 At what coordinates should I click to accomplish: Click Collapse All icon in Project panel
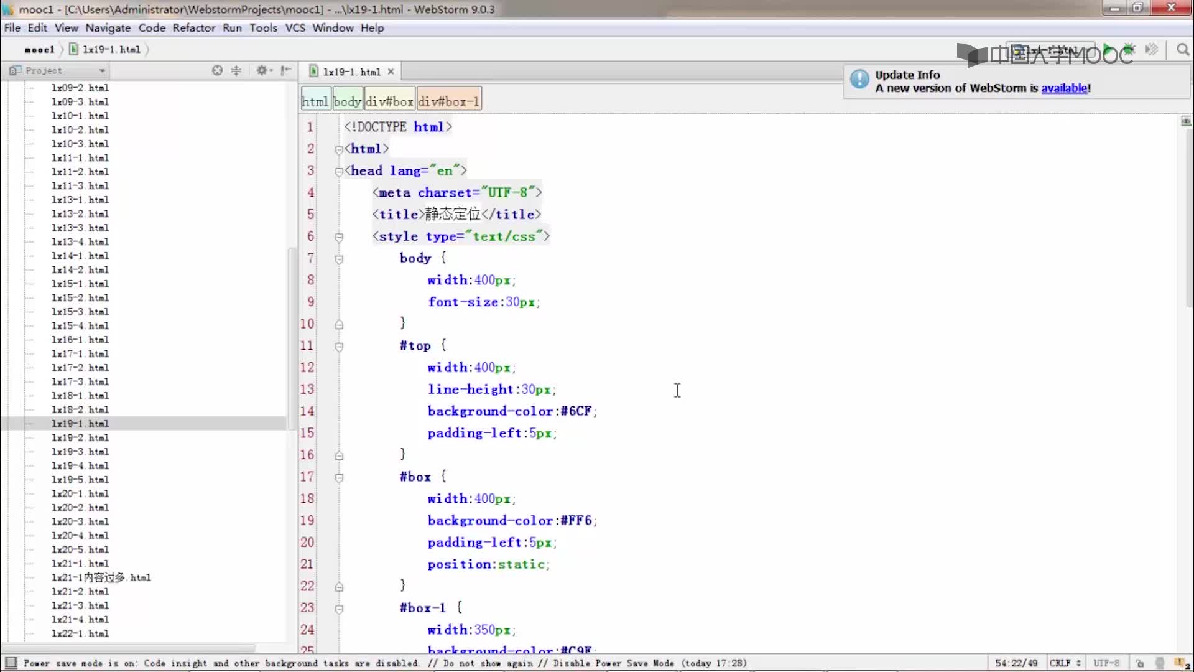tap(236, 70)
